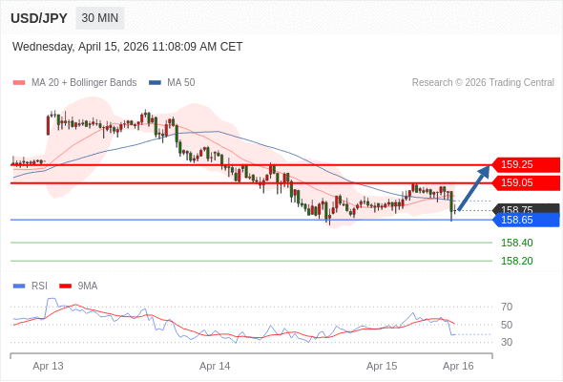Click the green 158.40 support label
This screenshot has width=563, height=382.
(x=517, y=243)
